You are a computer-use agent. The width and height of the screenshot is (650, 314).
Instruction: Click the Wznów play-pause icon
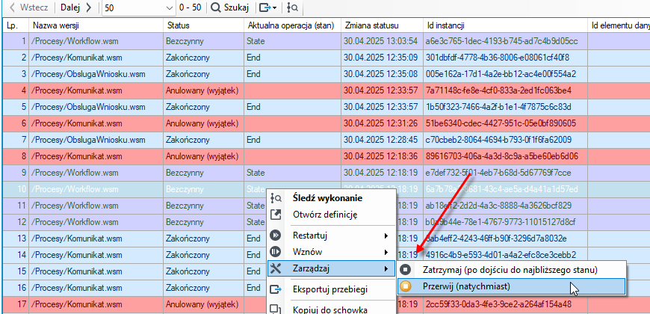coord(276,252)
